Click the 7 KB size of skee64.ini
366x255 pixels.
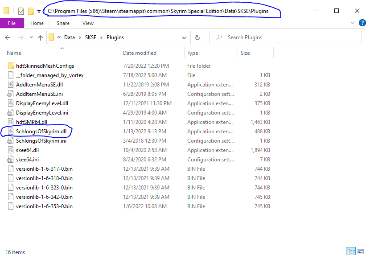(264, 160)
